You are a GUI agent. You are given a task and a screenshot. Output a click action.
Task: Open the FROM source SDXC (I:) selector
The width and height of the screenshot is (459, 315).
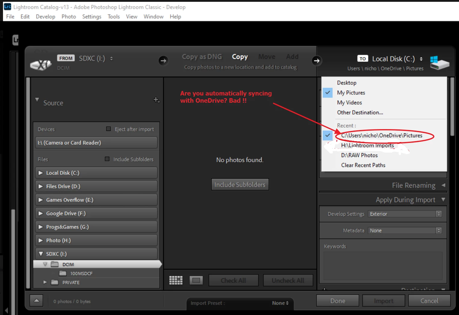point(96,58)
